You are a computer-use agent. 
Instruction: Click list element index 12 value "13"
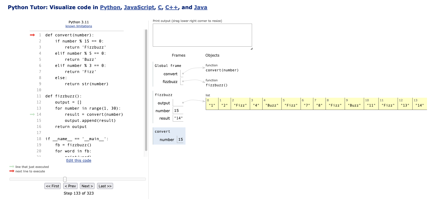click(405, 105)
